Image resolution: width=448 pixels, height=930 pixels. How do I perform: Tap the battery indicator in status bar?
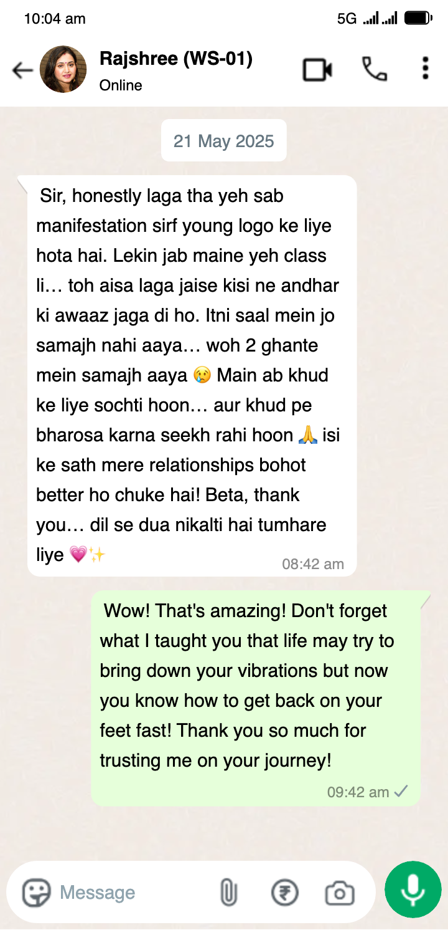pyautogui.click(x=418, y=19)
